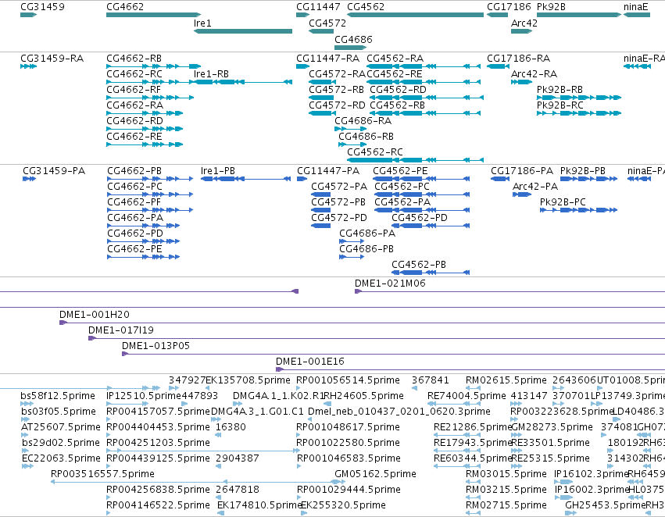Click transcript CG4662-RC label
Viewport: 665px width, 517px height.
click(x=134, y=74)
